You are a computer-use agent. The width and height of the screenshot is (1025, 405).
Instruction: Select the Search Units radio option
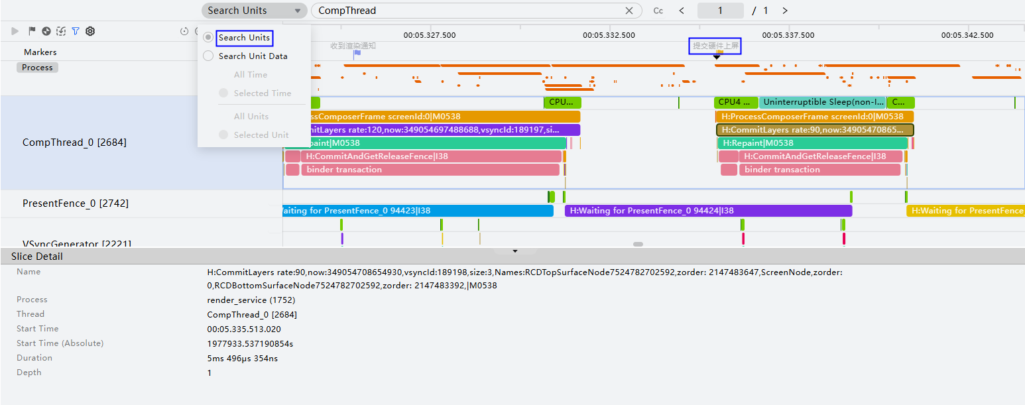tap(208, 38)
